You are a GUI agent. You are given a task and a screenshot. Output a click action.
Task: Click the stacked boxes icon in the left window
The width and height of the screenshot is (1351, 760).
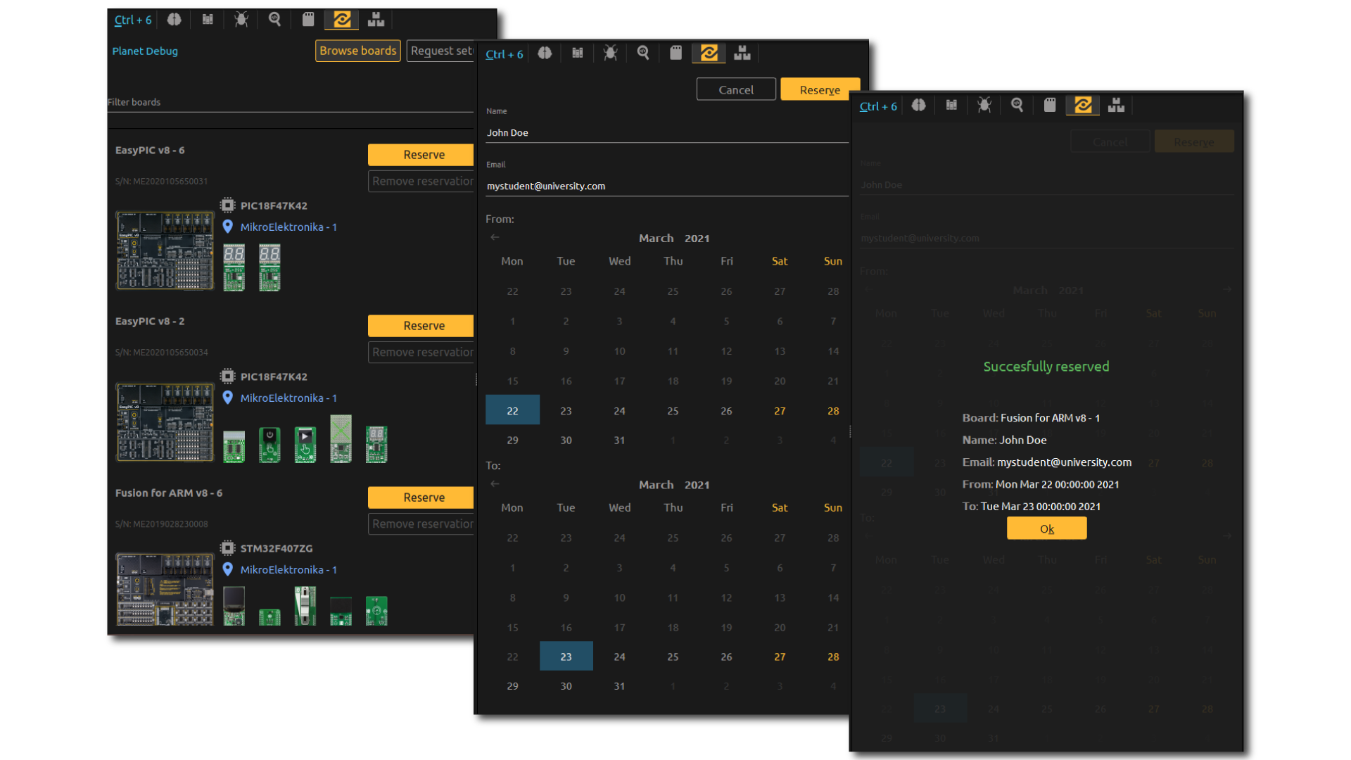coord(376,20)
